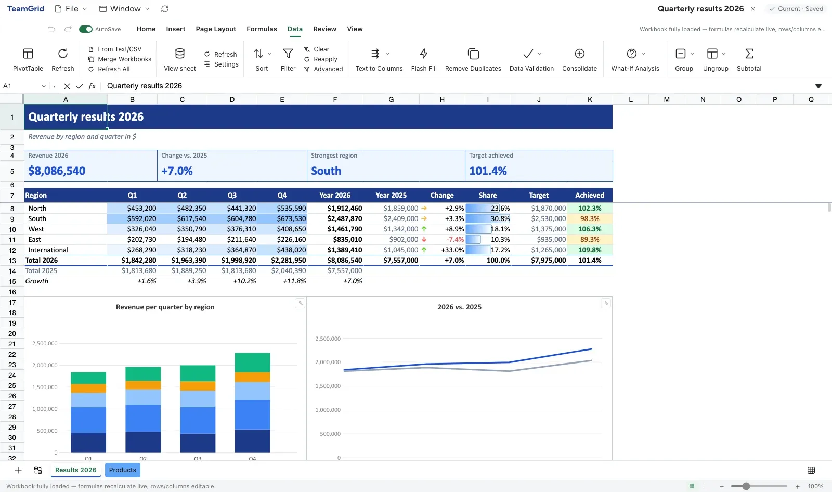Click From Text/CSV import button

point(115,49)
